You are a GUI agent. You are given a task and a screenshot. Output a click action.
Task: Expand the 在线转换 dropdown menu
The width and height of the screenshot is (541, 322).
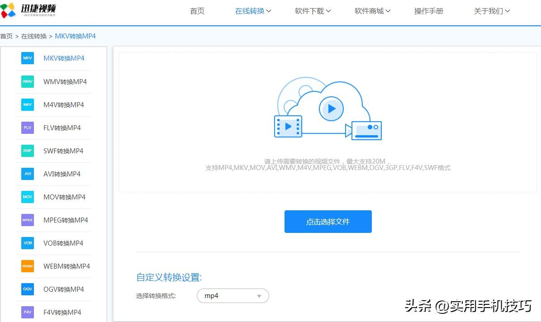253,11
